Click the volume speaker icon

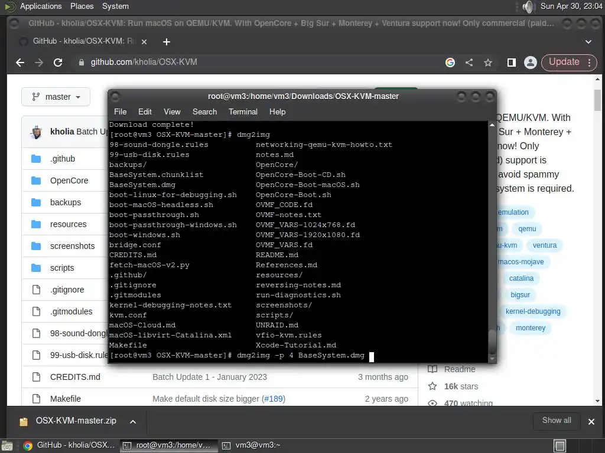pyautogui.click(x=528, y=6)
